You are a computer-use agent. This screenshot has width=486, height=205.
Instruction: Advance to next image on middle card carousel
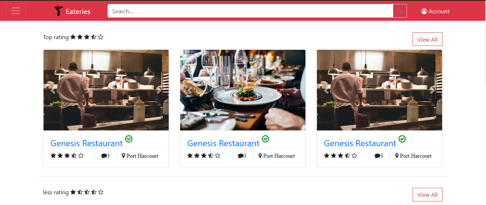click(296, 90)
